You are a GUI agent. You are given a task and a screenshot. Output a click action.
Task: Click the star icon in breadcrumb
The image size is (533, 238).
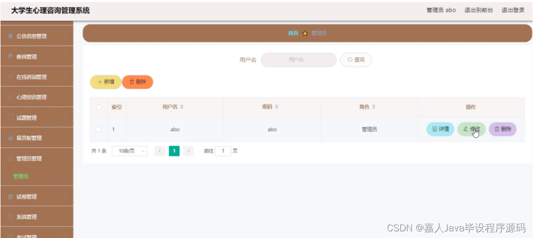click(x=305, y=33)
